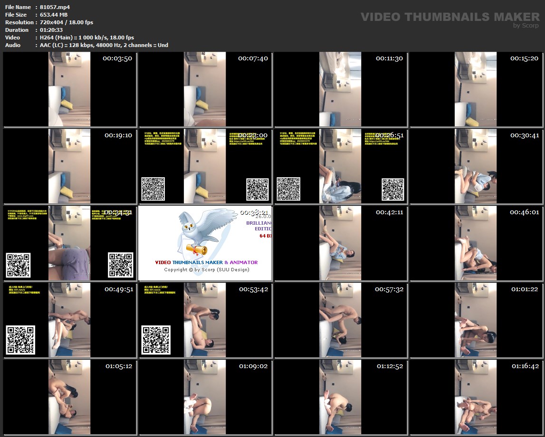Click the AAC (LC) audio info line

point(104,45)
